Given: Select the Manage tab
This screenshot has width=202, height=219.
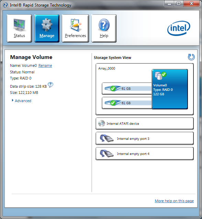Looking at the screenshot, I should point(47,28).
